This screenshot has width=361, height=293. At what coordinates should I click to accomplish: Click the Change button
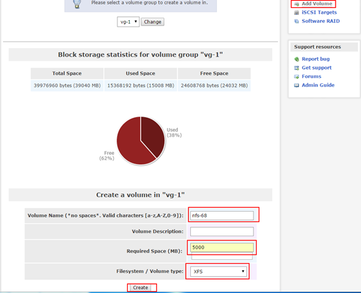coord(152,22)
